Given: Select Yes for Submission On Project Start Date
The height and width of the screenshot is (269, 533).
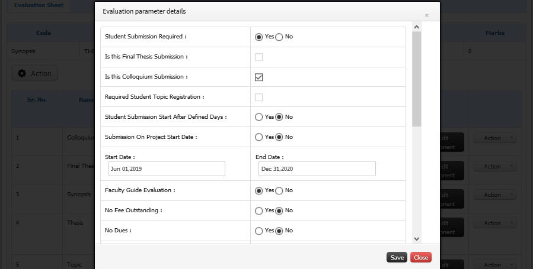Looking at the screenshot, I should coord(258,137).
